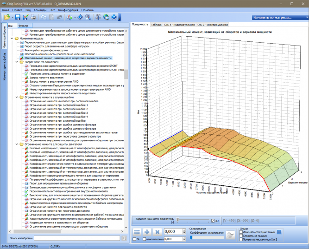This screenshot has width=309, height=249.
Task: Click the multiply value button
Action: click(x=157, y=232)
